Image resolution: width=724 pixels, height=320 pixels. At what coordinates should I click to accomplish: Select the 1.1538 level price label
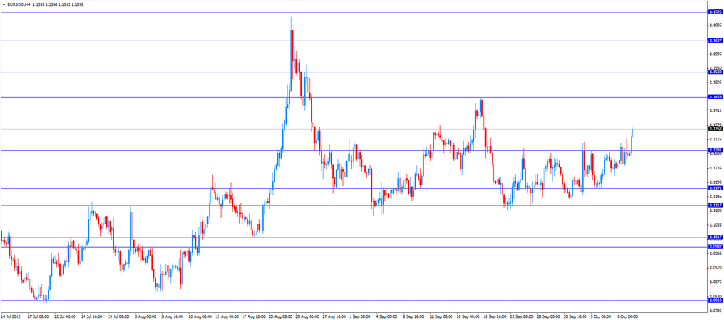coord(715,72)
